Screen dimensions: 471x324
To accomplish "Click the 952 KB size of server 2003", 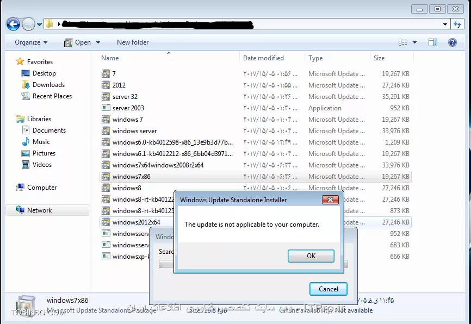I will [400, 108].
